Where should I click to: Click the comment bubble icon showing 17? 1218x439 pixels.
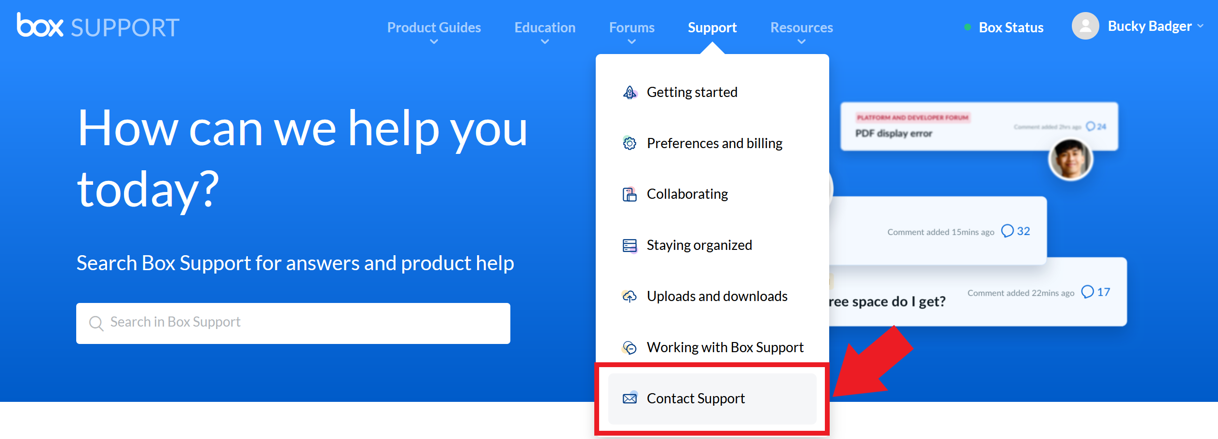[1087, 292]
